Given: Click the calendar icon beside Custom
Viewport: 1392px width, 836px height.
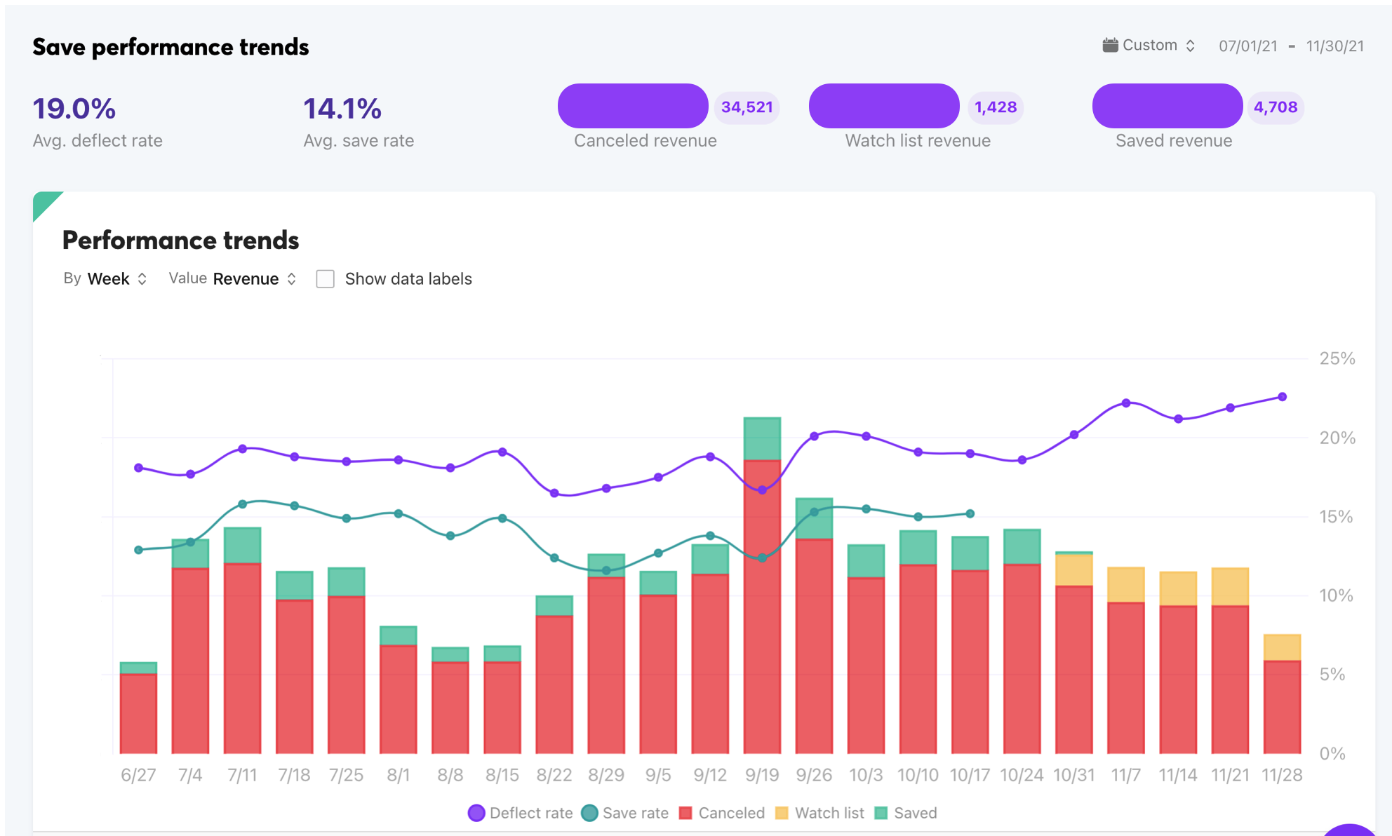Looking at the screenshot, I should [x=1109, y=46].
